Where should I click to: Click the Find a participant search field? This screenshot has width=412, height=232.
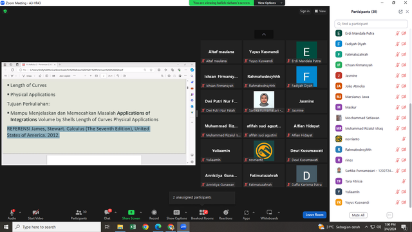[371, 24]
